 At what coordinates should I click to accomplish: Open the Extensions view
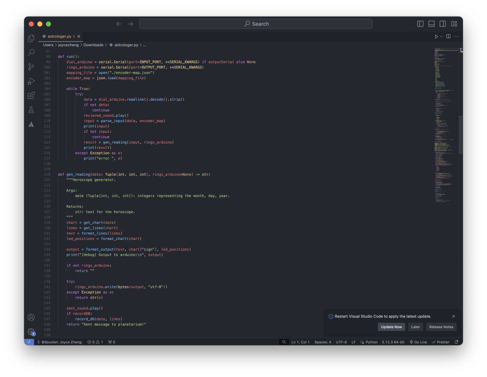tap(31, 96)
